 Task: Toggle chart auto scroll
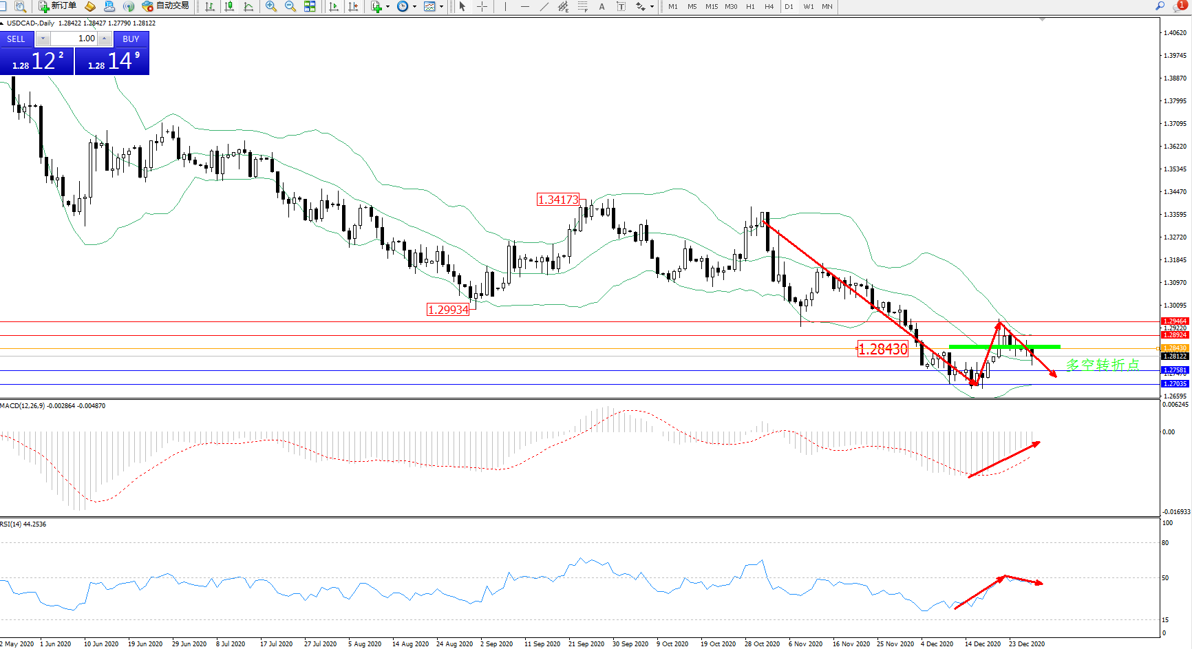click(x=334, y=6)
